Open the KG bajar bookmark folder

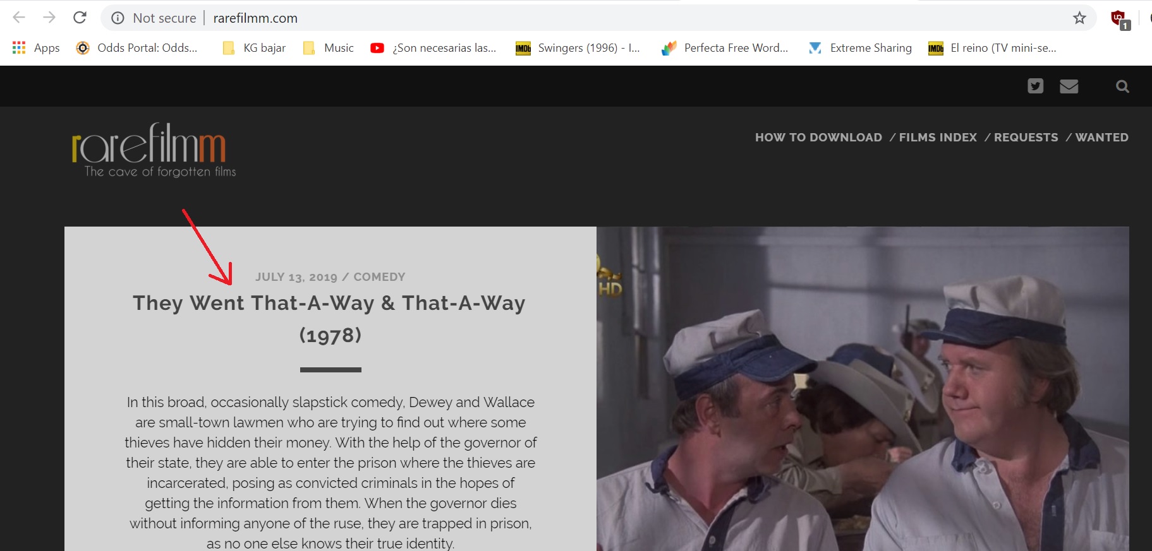pyautogui.click(x=254, y=48)
